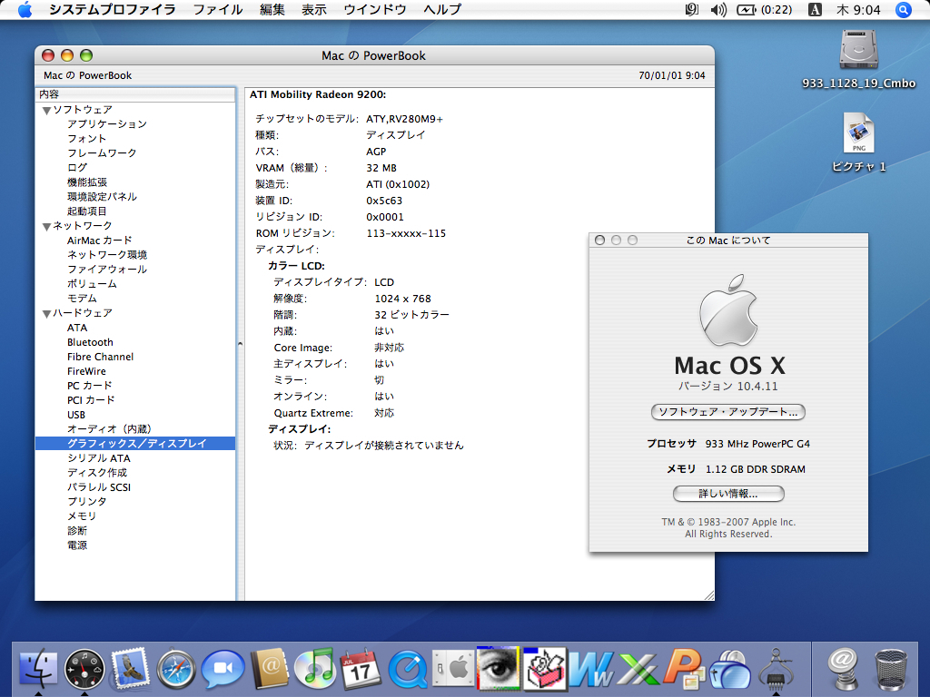The image size is (930, 697).
Task: Open Safari from the Dock
Action: pos(176,671)
